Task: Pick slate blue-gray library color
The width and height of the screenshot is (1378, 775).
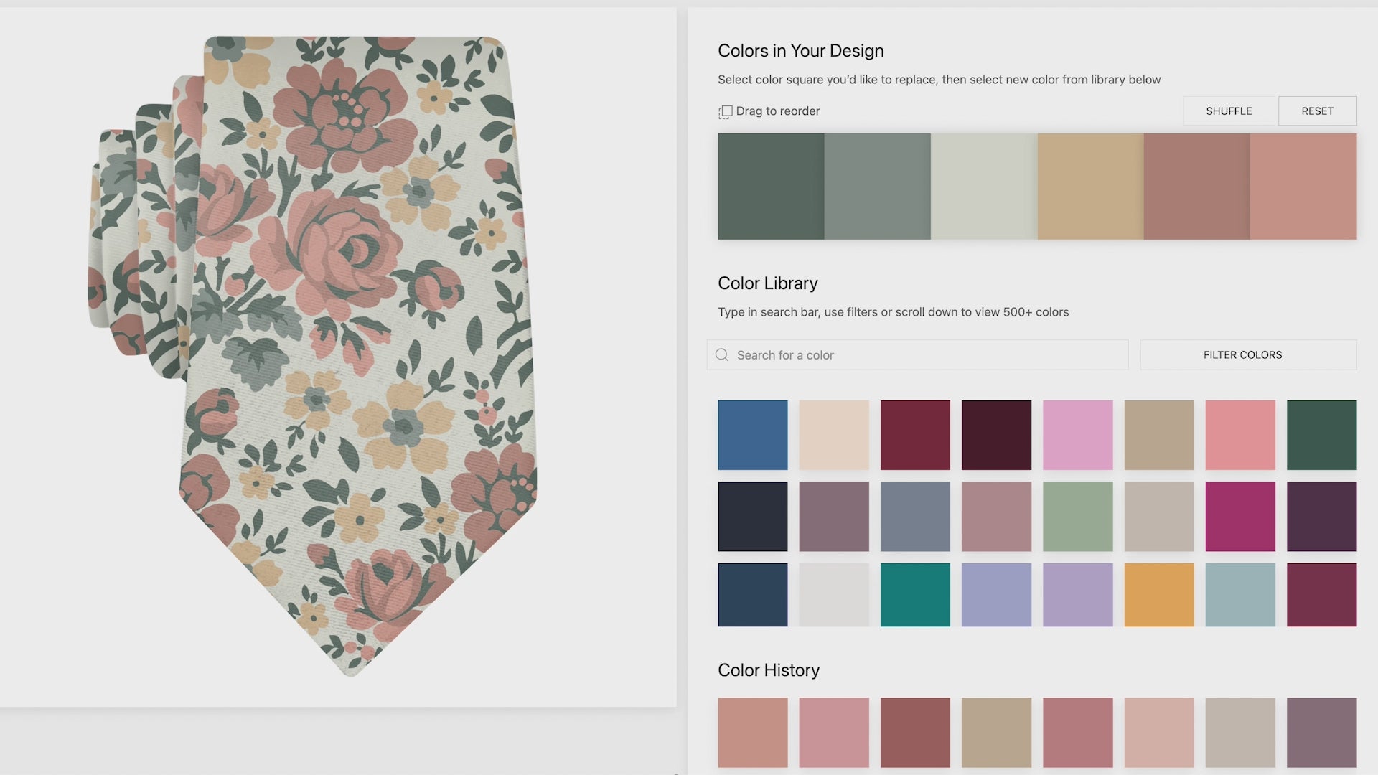Action: 915,517
